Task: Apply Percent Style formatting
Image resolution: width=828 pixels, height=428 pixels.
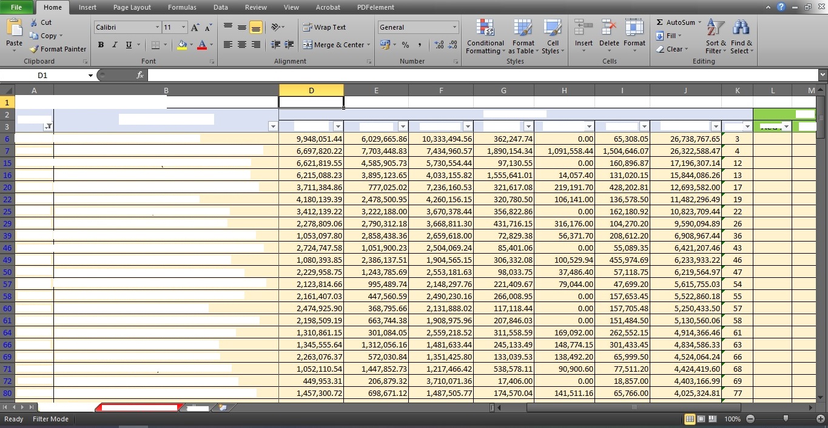Action: 405,45
